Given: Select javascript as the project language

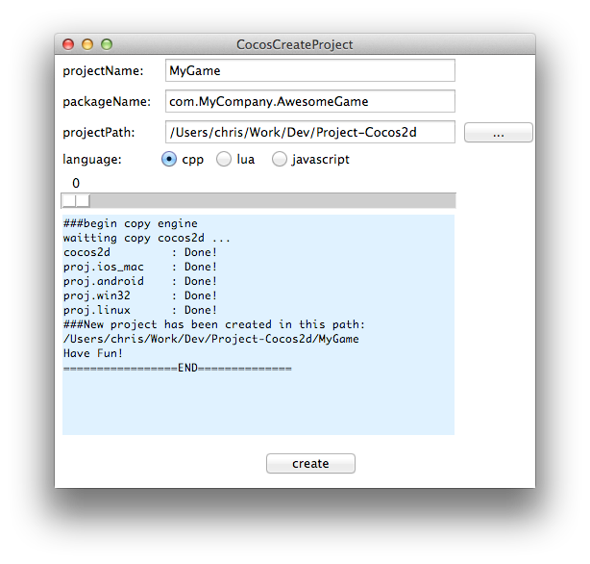Looking at the screenshot, I should click(x=280, y=159).
